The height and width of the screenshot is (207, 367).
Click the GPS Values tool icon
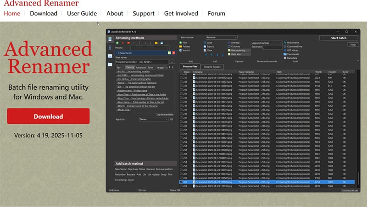coord(284,50)
